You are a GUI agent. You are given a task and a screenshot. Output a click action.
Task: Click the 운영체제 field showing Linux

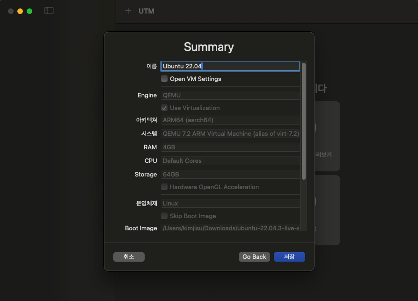(x=230, y=204)
